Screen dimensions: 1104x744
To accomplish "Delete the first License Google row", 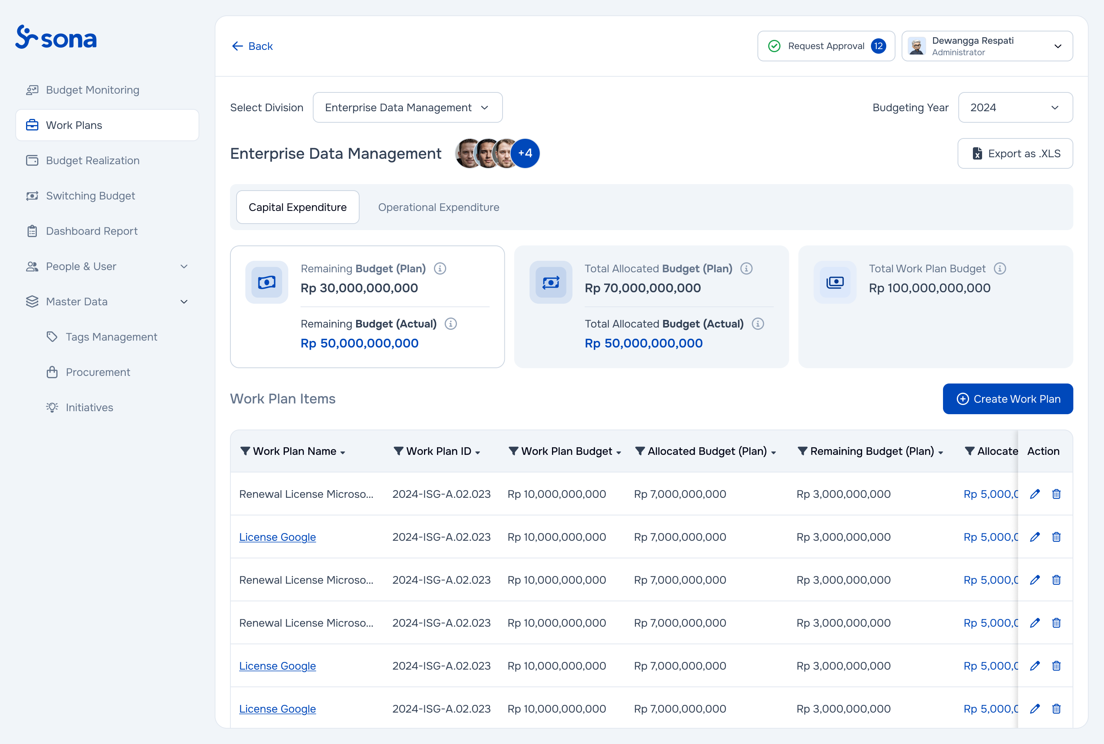I will [x=1056, y=537].
